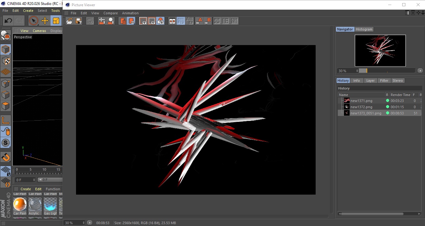Open the Compare menu
The width and height of the screenshot is (425, 226).
[111, 13]
